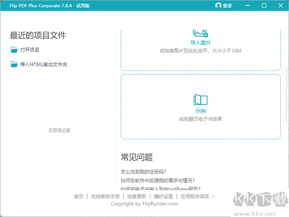The image size is (289, 217).
Task: Click the 登录 login link
Action: (x=227, y=6)
